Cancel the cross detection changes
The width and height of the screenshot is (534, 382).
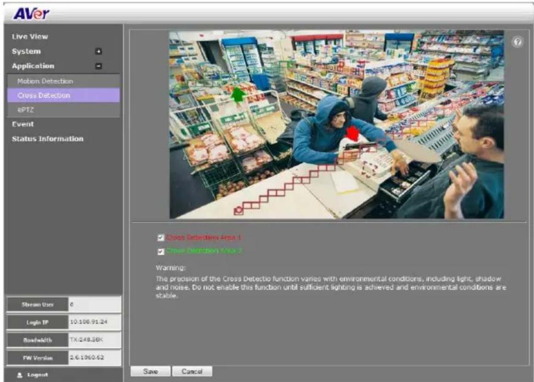tap(192, 371)
